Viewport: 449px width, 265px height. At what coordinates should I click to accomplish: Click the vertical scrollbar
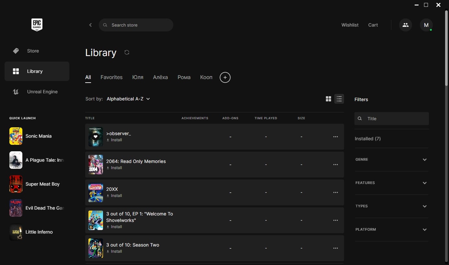coord(446,48)
